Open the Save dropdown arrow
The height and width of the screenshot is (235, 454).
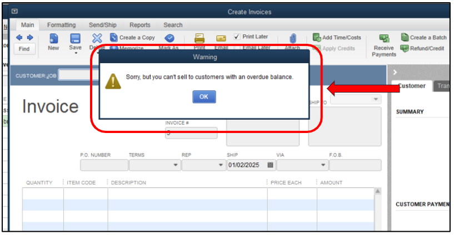tap(76, 53)
